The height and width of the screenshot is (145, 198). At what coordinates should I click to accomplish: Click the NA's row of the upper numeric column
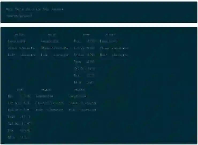[84, 82]
